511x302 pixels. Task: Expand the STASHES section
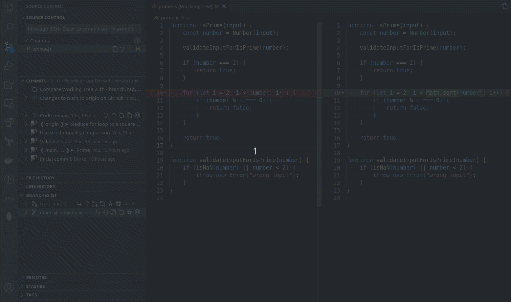click(x=22, y=286)
